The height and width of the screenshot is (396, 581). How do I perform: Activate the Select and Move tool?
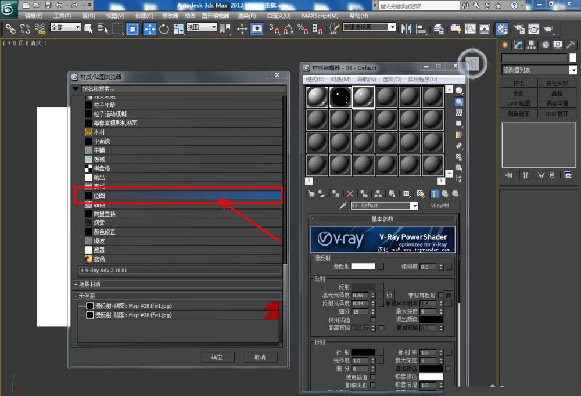pos(149,28)
